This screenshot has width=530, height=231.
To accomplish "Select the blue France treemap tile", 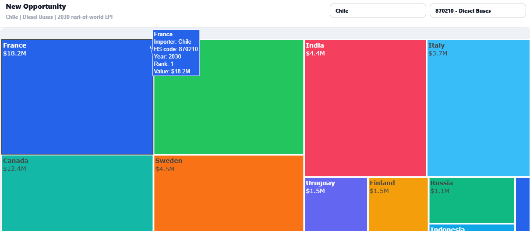I will [78, 97].
